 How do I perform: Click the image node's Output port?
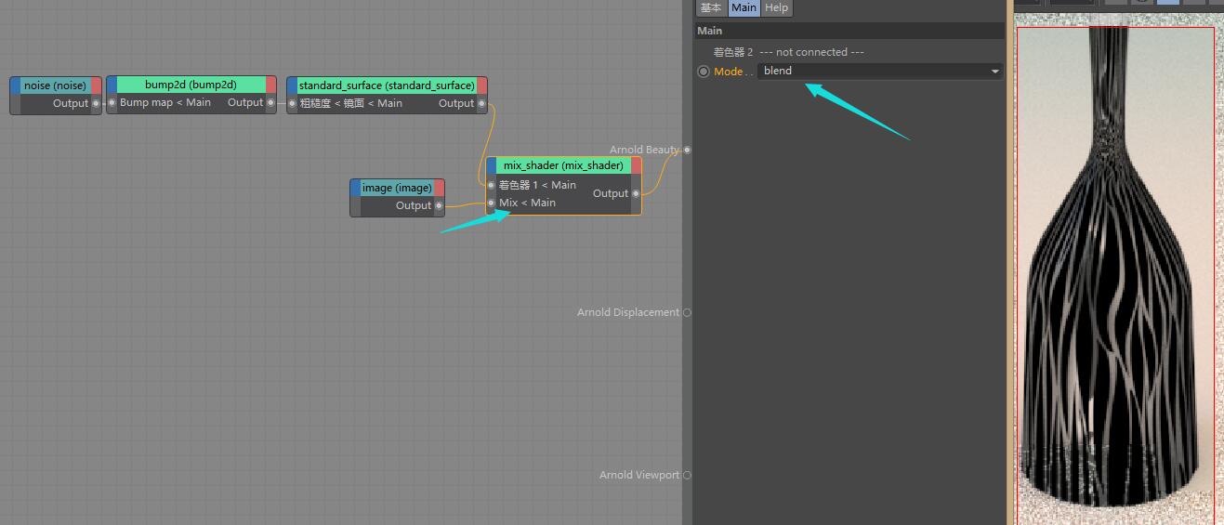pyautogui.click(x=439, y=205)
